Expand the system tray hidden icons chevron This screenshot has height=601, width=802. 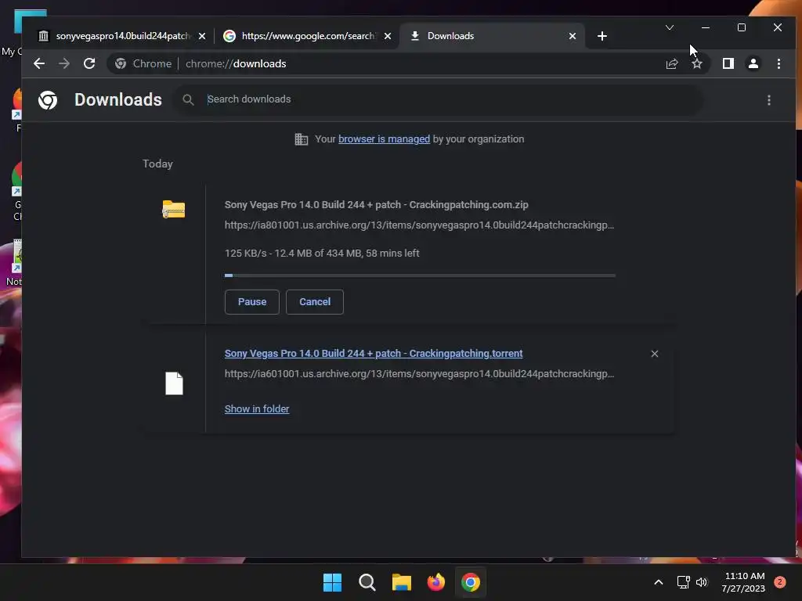click(658, 582)
